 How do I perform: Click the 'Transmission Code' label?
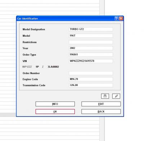[x=34, y=85]
